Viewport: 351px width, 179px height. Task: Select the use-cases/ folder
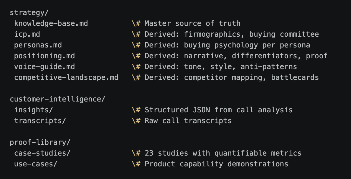tap(36, 164)
